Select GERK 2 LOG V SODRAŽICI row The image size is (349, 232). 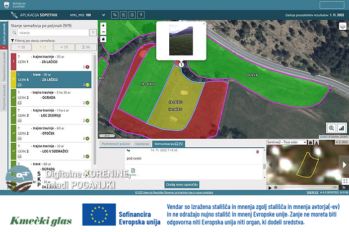click(51, 151)
